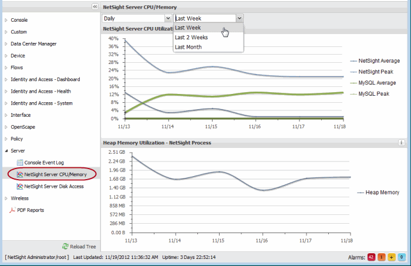Click the Reload Tree icon

[x=66, y=247]
